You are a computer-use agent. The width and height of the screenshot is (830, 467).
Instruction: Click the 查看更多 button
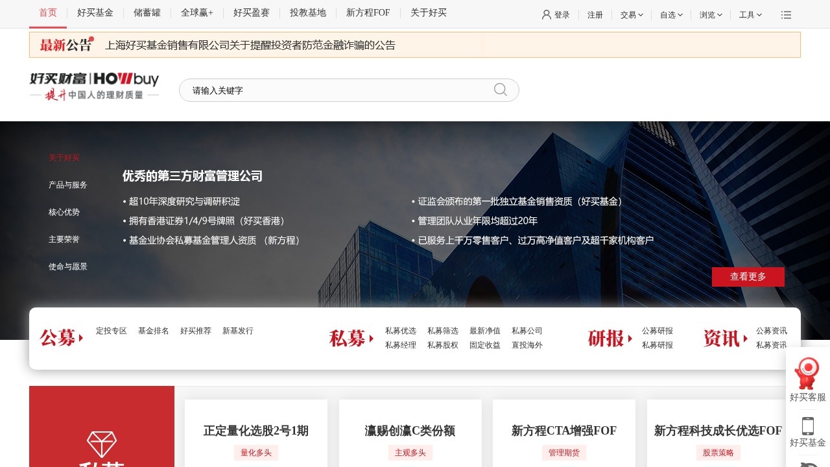pyautogui.click(x=748, y=277)
